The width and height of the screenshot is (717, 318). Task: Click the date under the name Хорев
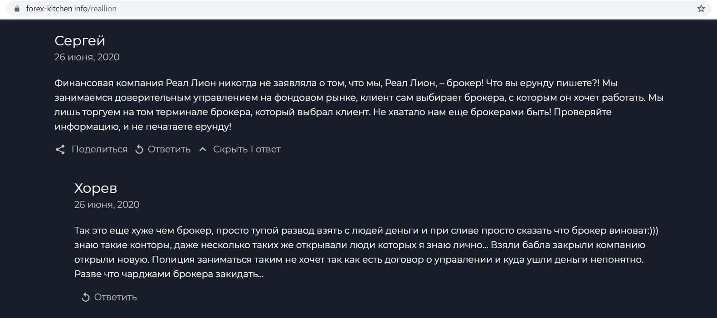click(x=107, y=205)
